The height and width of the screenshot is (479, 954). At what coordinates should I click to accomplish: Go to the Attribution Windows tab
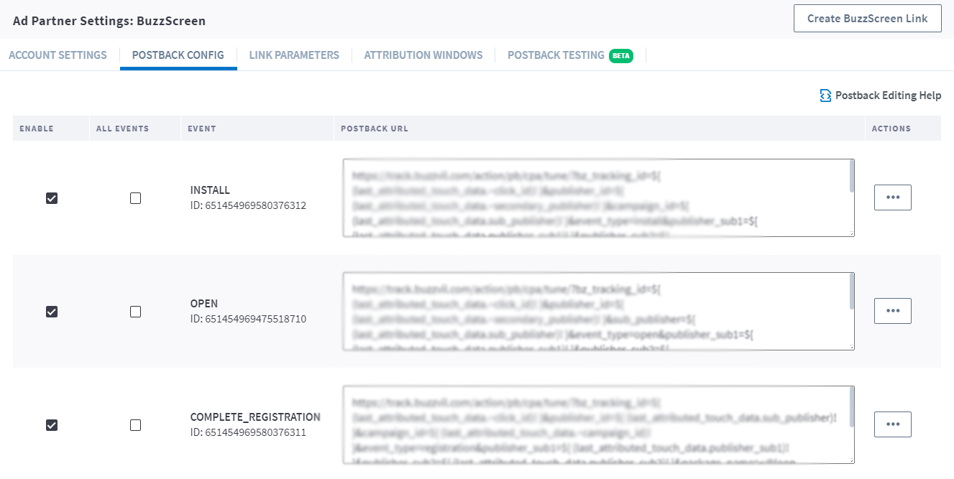click(423, 55)
